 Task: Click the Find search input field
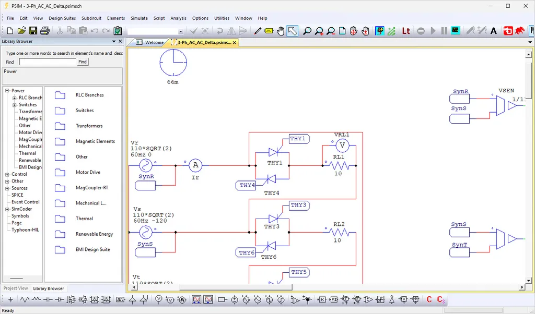point(48,62)
